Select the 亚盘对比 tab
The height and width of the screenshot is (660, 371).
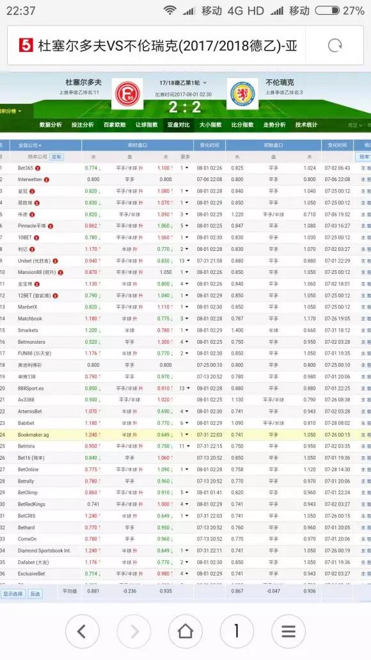coord(178,125)
